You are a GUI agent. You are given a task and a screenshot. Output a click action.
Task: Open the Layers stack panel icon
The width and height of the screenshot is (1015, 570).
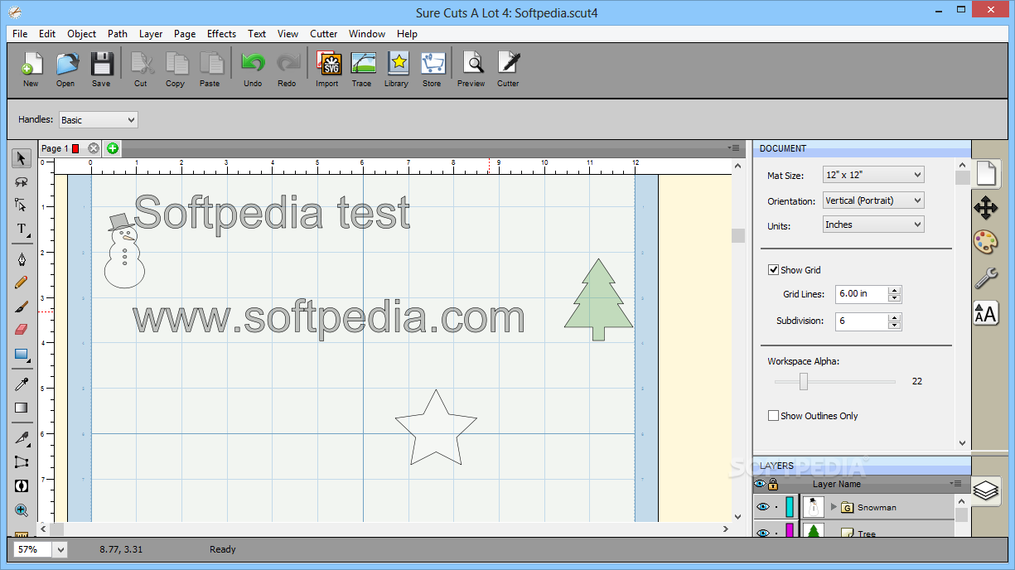[x=985, y=491]
